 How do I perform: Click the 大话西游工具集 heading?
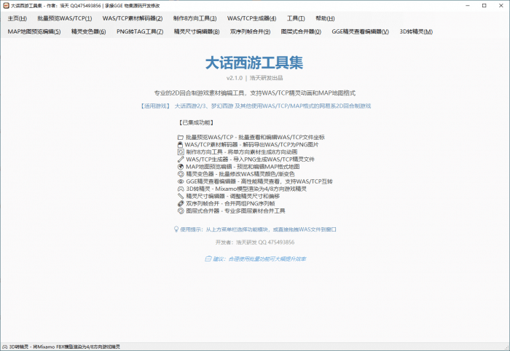point(254,63)
